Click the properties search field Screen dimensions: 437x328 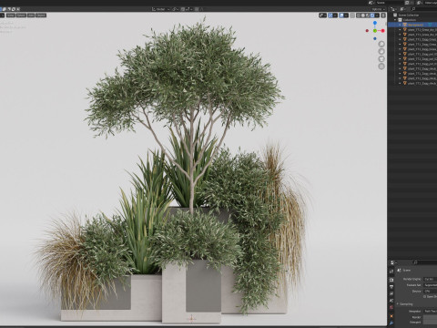[425, 262]
